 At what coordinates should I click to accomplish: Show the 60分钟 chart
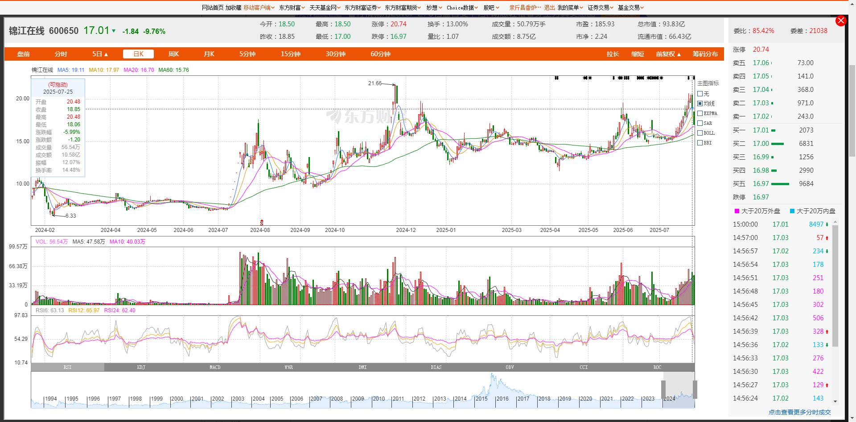pyautogui.click(x=380, y=54)
